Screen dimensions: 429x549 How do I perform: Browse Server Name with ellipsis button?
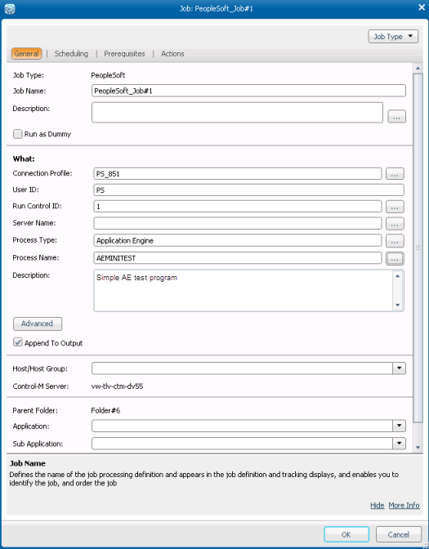coord(395,224)
